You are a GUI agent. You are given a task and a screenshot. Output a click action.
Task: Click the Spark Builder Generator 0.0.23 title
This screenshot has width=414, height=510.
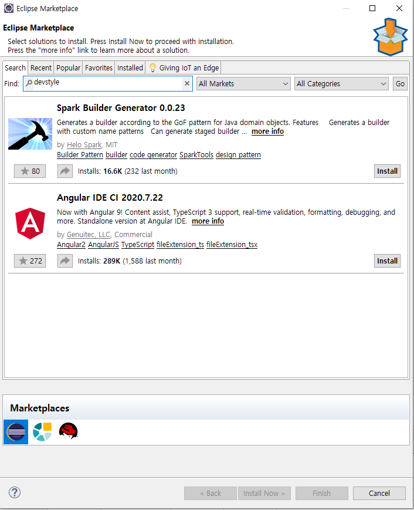tap(121, 108)
